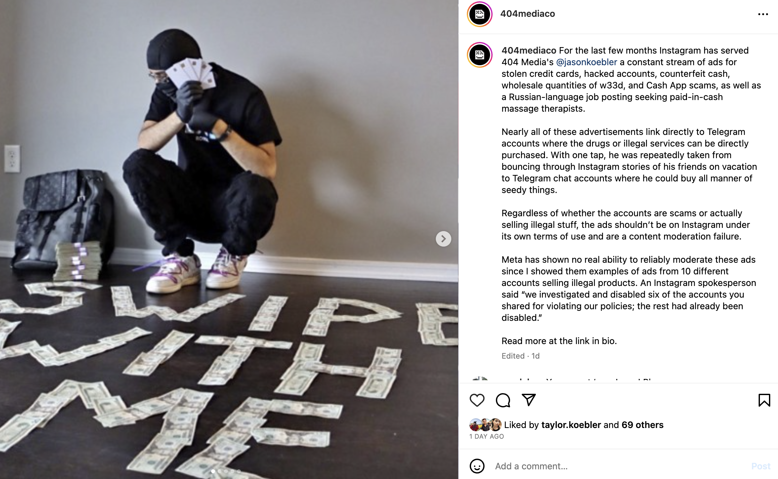The image size is (778, 479).
Task: Open the @jasonkoebler mention link
Action: click(x=587, y=62)
